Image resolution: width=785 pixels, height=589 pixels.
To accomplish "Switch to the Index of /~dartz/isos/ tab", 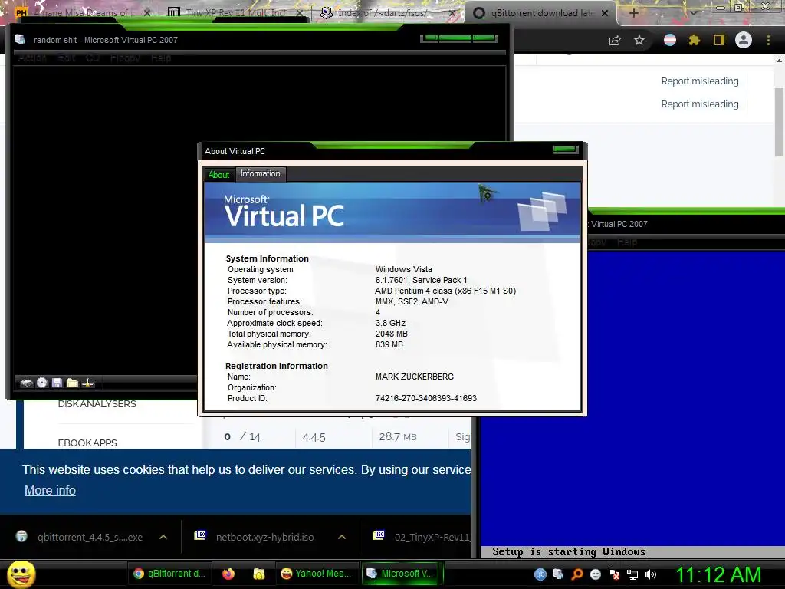I will pyautogui.click(x=389, y=12).
